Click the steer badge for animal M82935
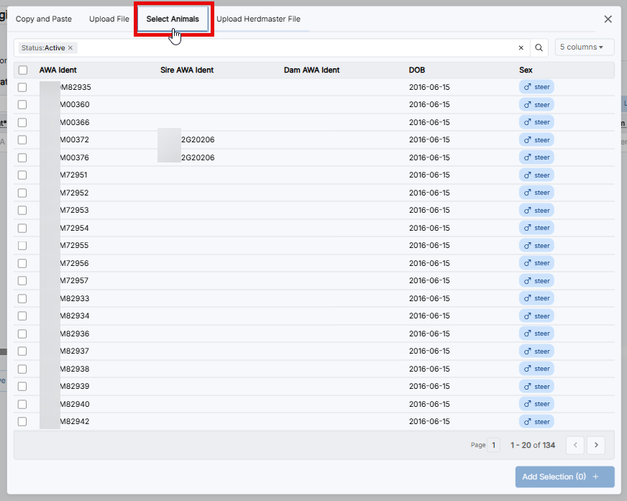The width and height of the screenshot is (627, 501). point(536,87)
